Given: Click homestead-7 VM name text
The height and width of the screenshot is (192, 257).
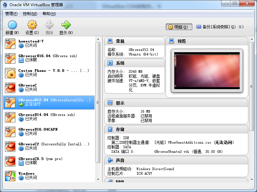Looking at the screenshot, I should pyautogui.click(x=31, y=41).
